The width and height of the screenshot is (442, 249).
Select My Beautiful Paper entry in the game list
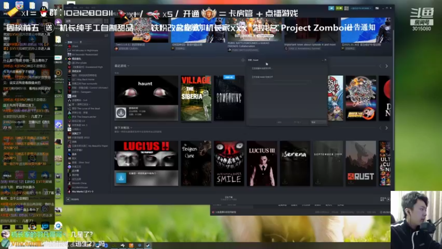(x=88, y=146)
